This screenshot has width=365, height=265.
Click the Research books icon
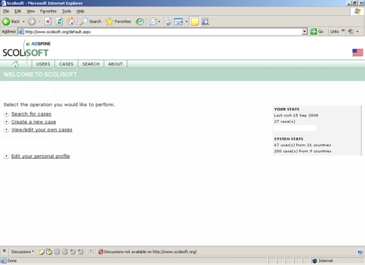coord(206,21)
